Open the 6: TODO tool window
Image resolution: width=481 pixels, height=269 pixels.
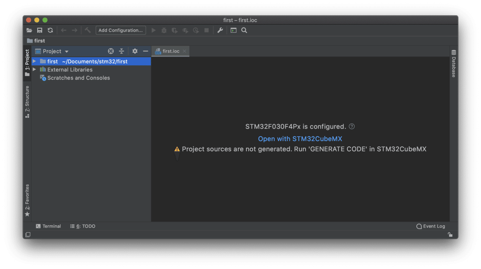coord(83,227)
